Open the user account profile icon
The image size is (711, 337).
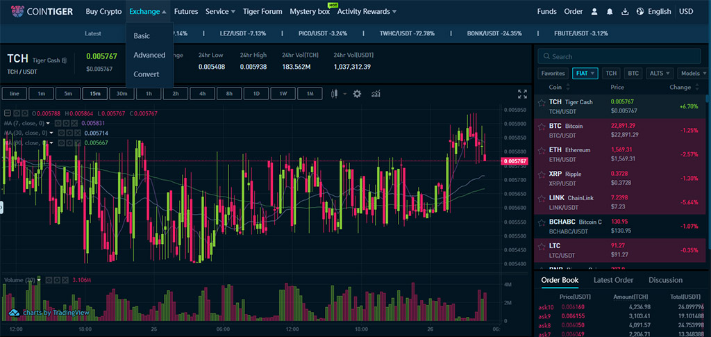tap(594, 12)
